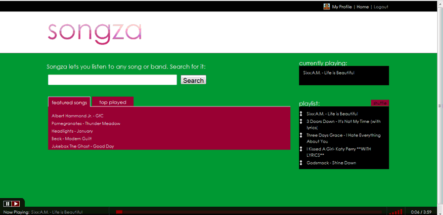Play Beck - Modern Guilt
Screen dimensions: 443x215
point(72,139)
